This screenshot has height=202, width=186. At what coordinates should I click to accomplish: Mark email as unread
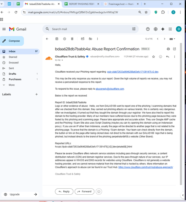pos(83,39)
